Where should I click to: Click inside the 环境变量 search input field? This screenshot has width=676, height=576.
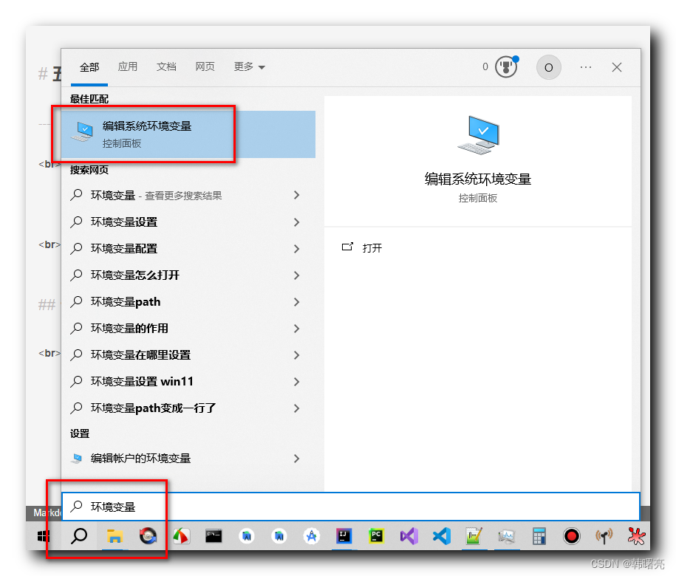(x=222, y=506)
